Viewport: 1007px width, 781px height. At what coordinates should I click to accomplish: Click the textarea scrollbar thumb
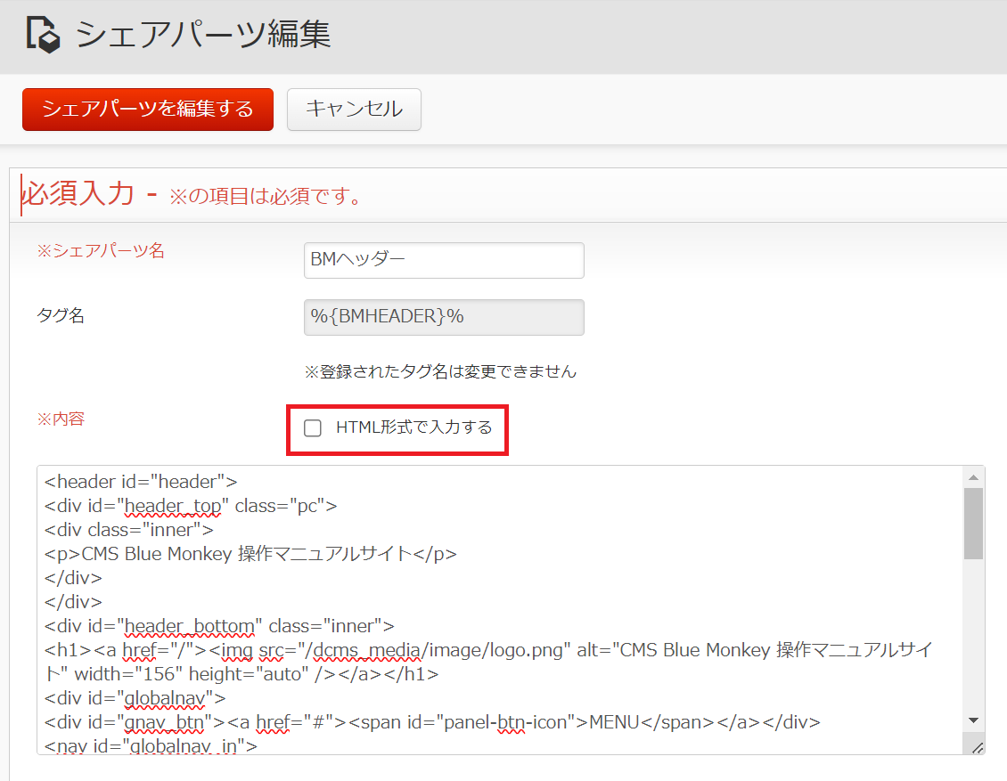pyautogui.click(x=974, y=524)
